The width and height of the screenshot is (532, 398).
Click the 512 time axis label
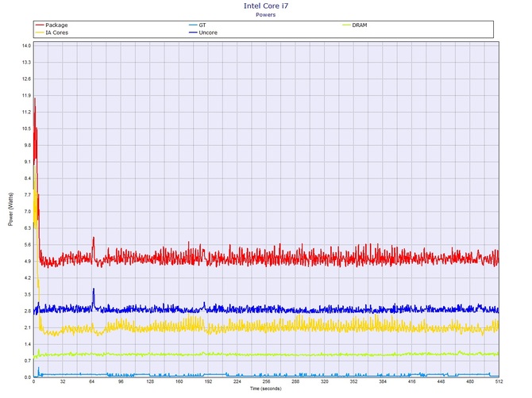pyautogui.click(x=499, y=381)
